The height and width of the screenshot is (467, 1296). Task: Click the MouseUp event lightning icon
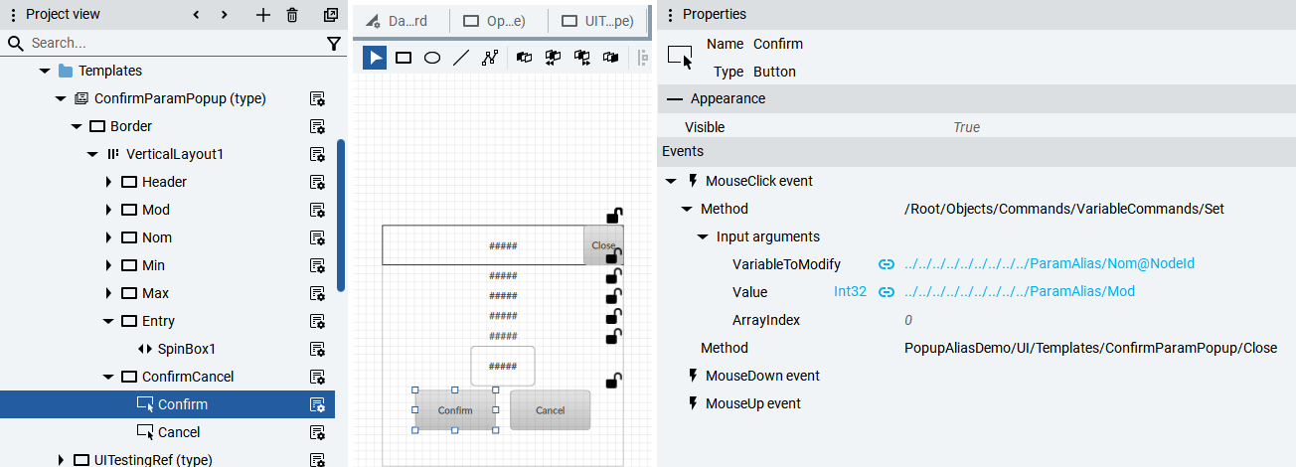click(x=693, y=403)
